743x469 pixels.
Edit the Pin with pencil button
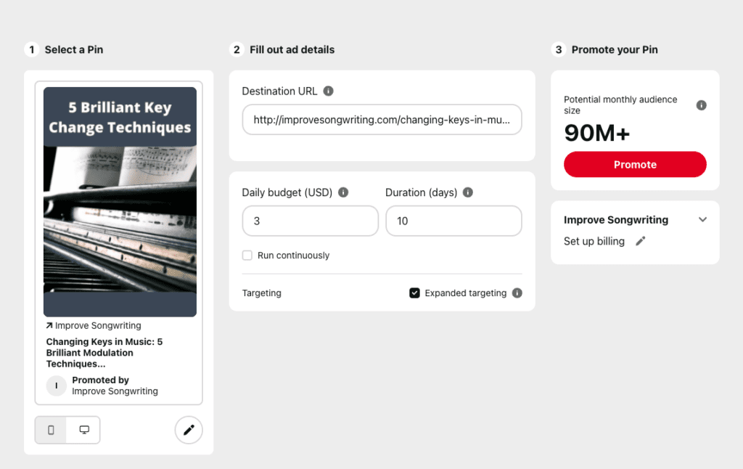189,430
